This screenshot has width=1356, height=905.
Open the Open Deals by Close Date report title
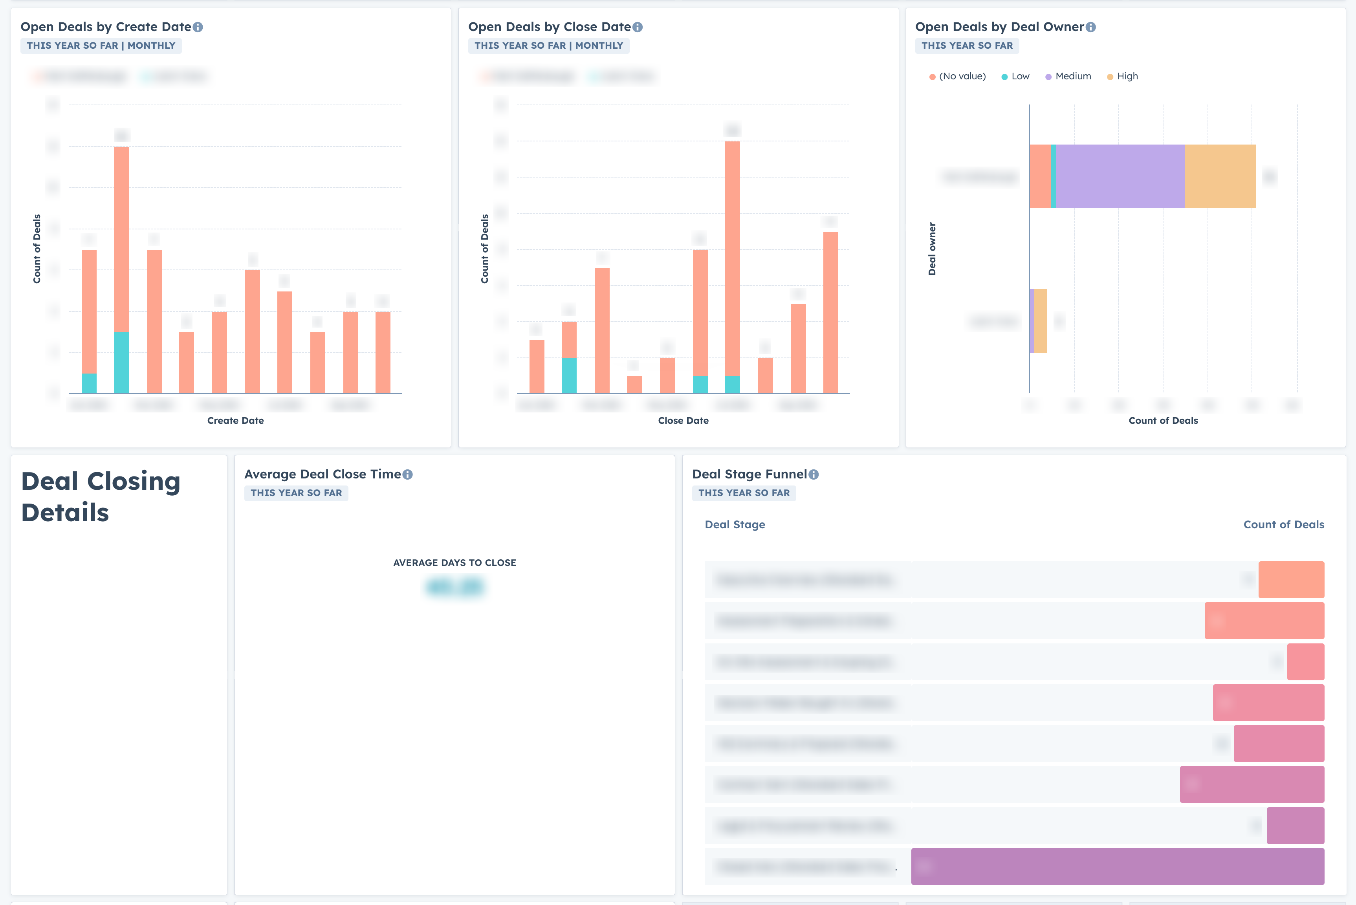(x=549, y=27)
